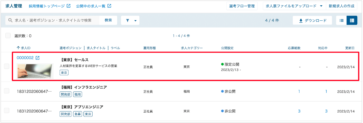
Task: Switch to detailed list view icon
Action: [352, 20]
